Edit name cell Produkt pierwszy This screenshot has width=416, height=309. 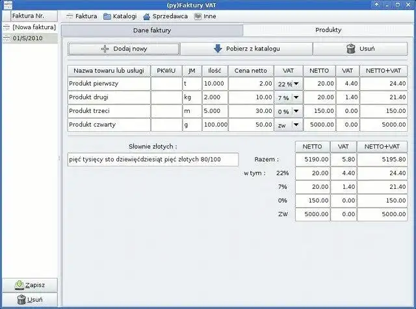coord(109,84)
